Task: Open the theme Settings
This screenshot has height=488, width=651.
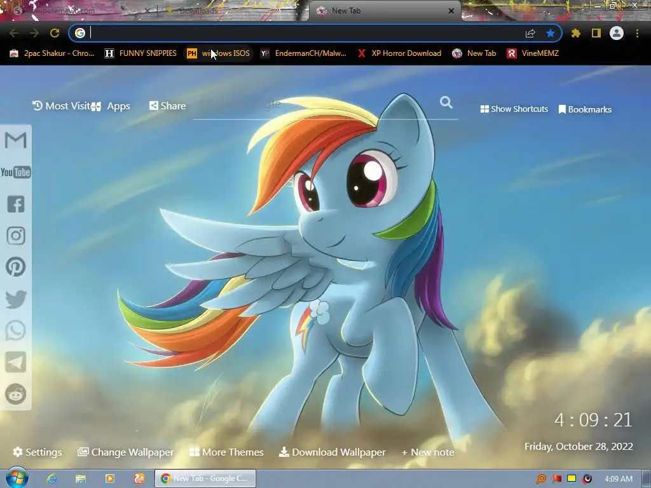Action: pyautogui.click(x=38, y=452)
